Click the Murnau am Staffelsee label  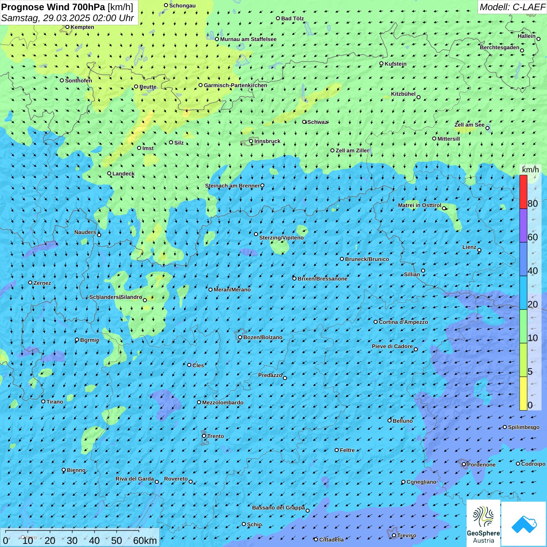pos(248,39)
